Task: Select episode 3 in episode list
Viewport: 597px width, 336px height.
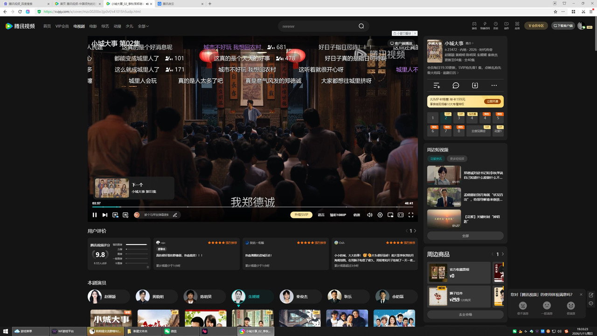Action: (459, 118)
